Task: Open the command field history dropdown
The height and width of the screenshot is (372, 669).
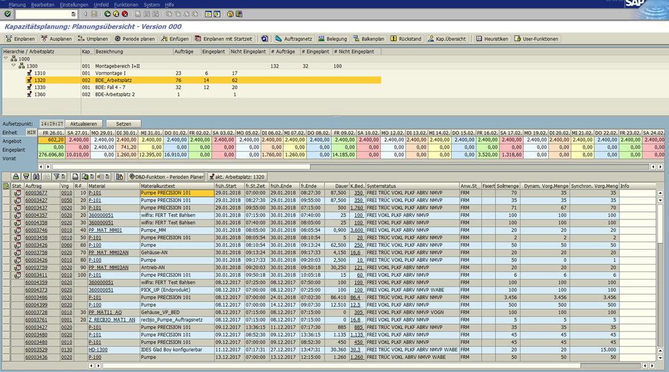Action: pos(73,14)
